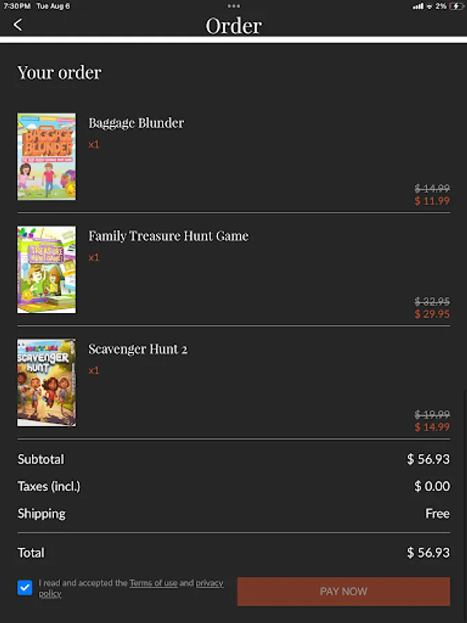Tap the $ 11.99 discounted price
The height and width of the screenshot is (623, 467).
pyautogui.click(x=432, y=201)
